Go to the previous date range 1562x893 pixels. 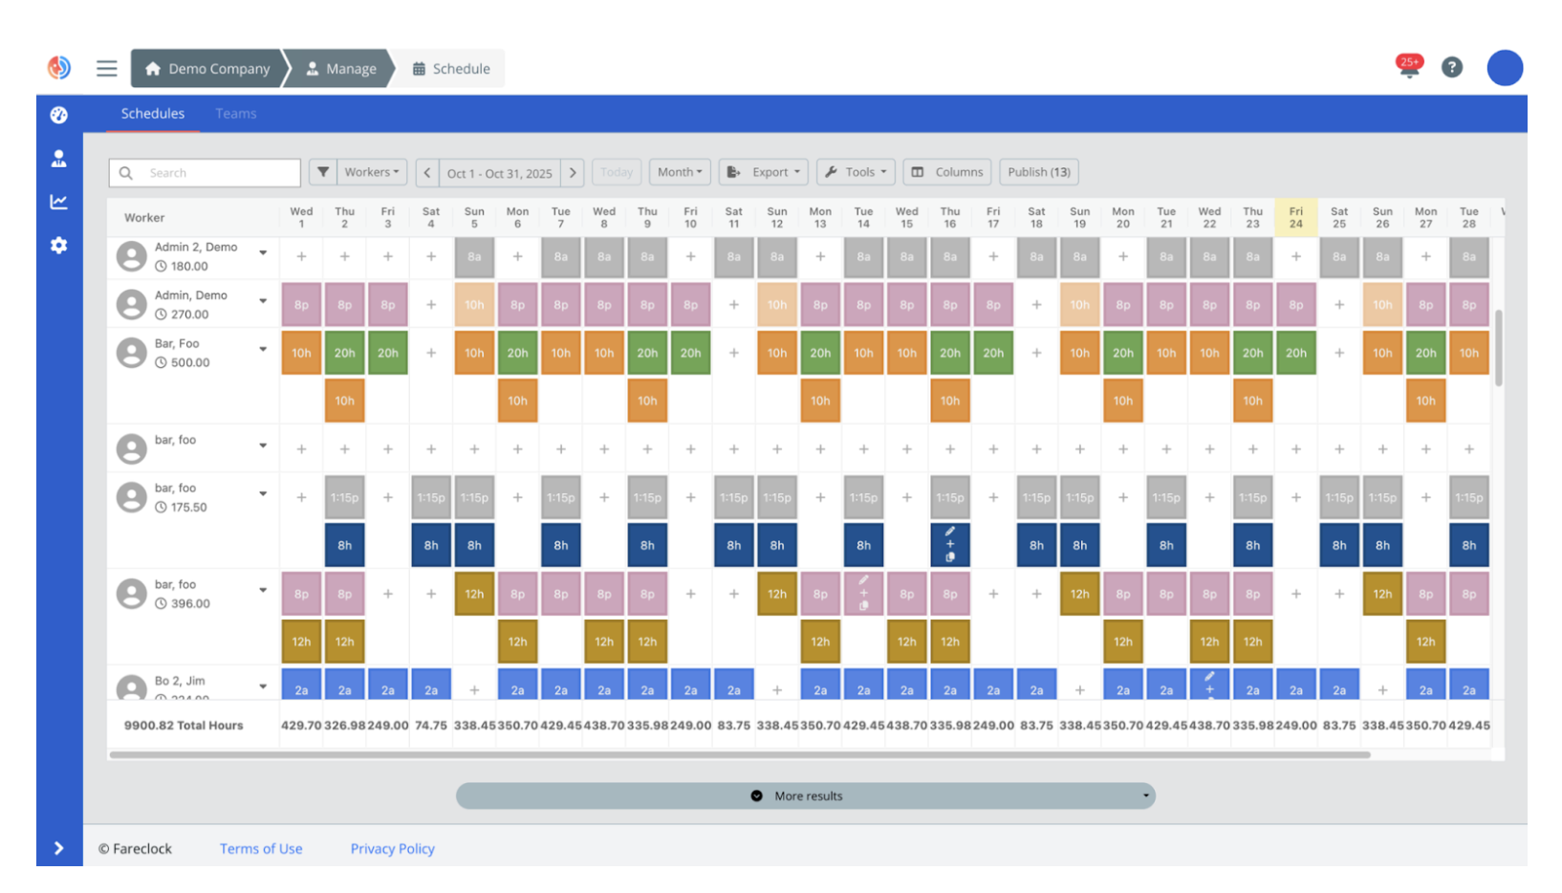point(427,173)
